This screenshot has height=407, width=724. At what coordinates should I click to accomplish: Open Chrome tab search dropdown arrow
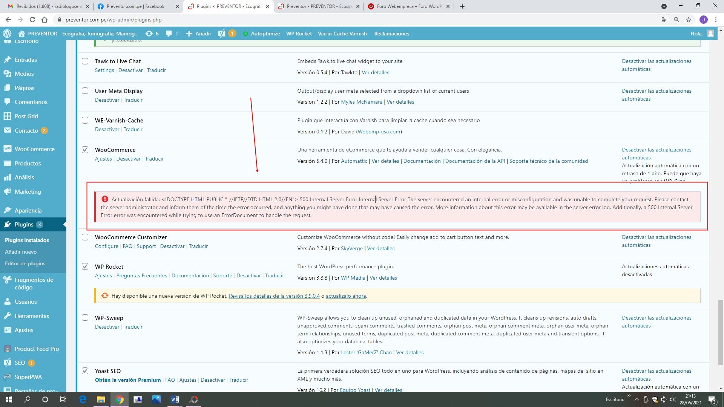click(664, 6)
